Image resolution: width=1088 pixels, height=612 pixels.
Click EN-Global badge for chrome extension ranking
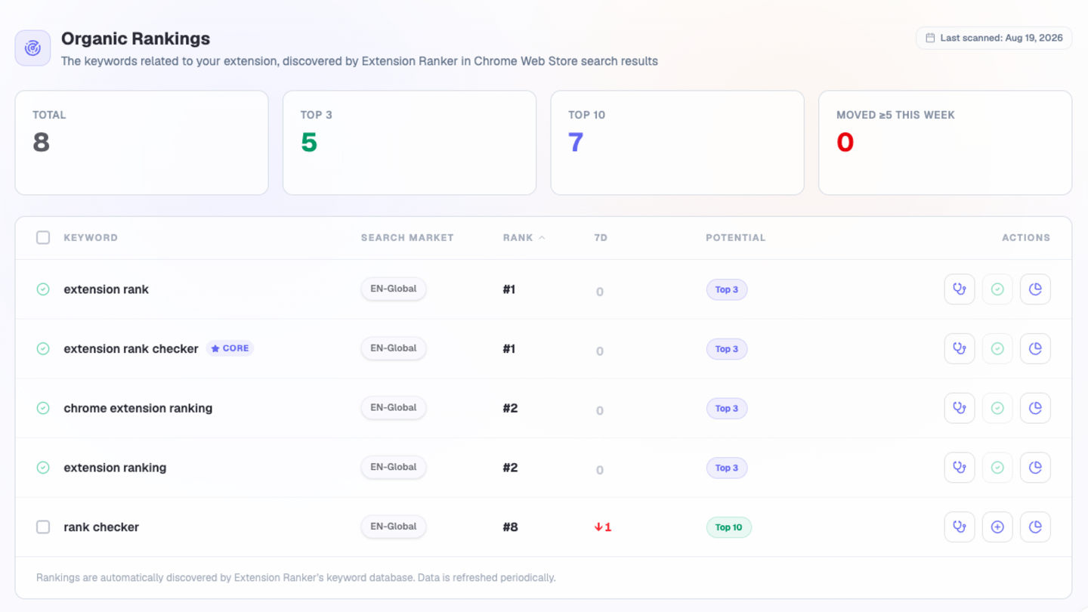[x=394, y=407]
